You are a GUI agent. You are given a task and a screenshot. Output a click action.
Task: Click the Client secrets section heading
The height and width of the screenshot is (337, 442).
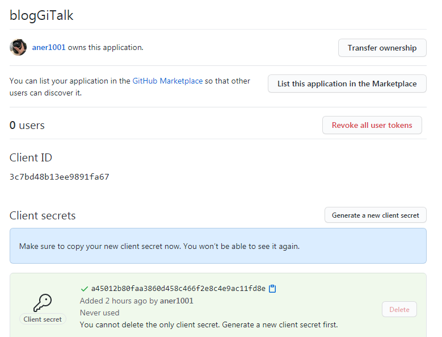tap(43, 215)
